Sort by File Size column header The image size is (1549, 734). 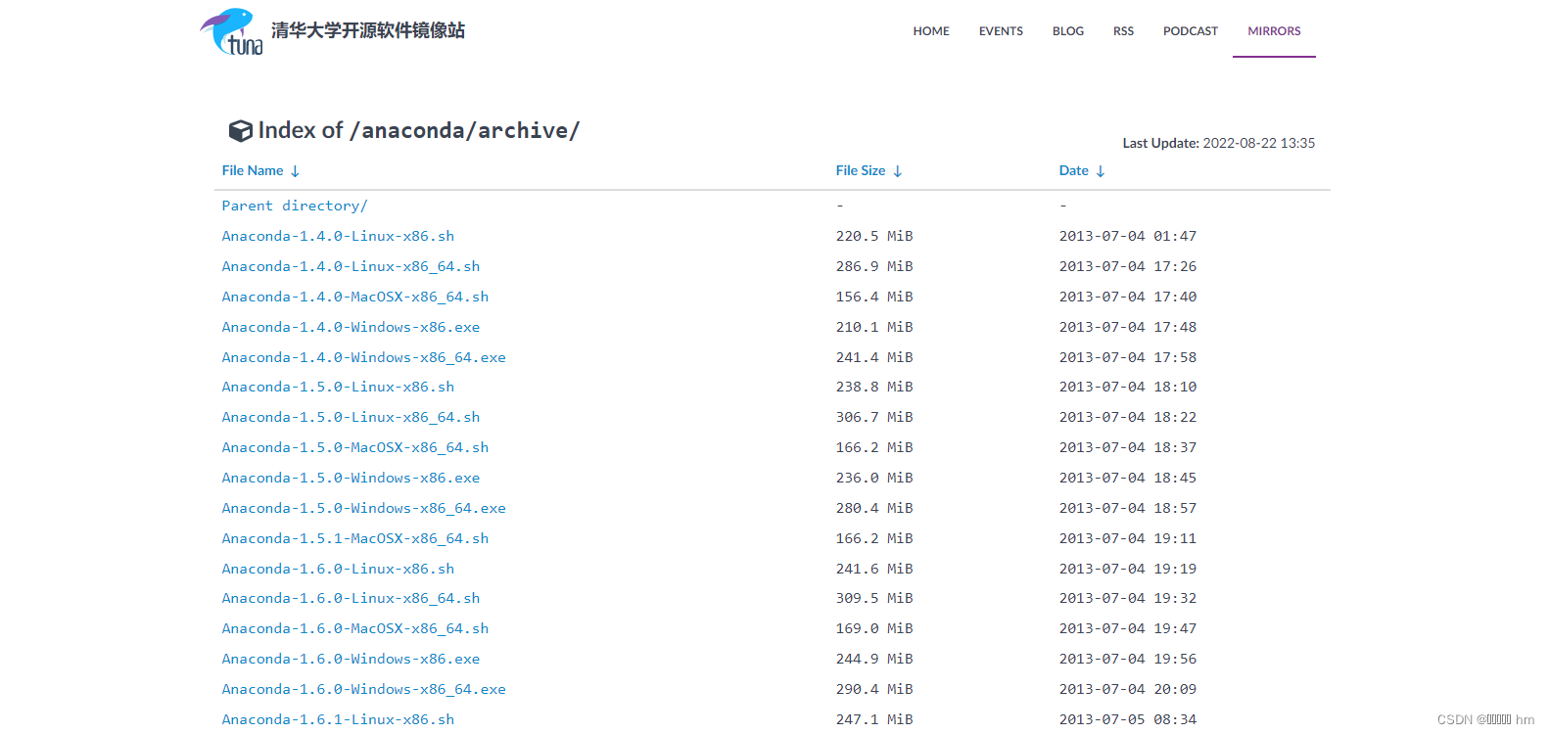point(861,170)
